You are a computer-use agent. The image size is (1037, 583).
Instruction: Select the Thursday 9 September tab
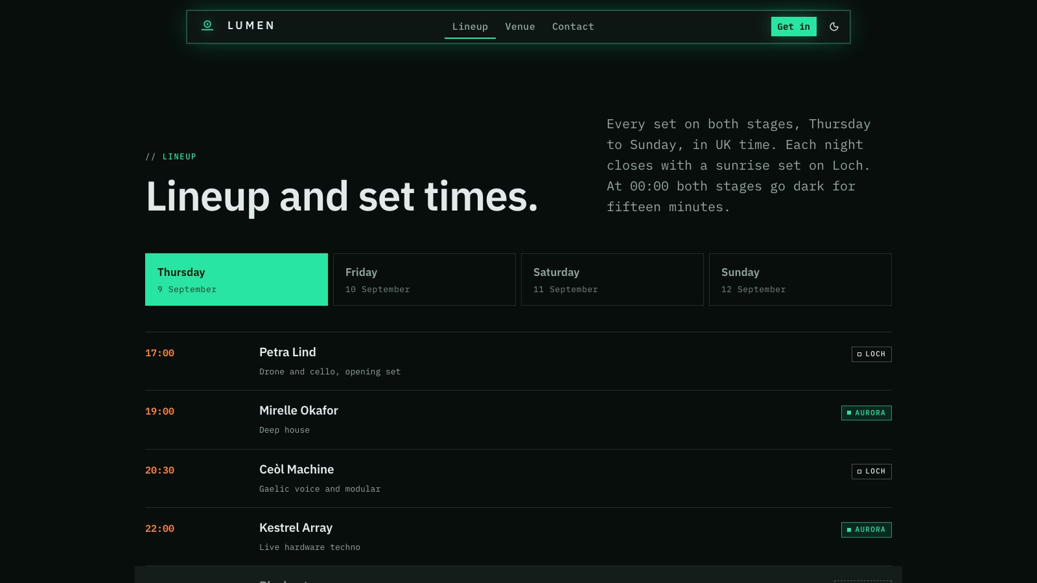[237, 279]
